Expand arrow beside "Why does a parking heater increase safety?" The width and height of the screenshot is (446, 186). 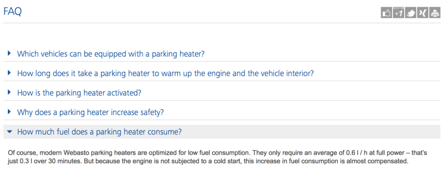point(9,112)
